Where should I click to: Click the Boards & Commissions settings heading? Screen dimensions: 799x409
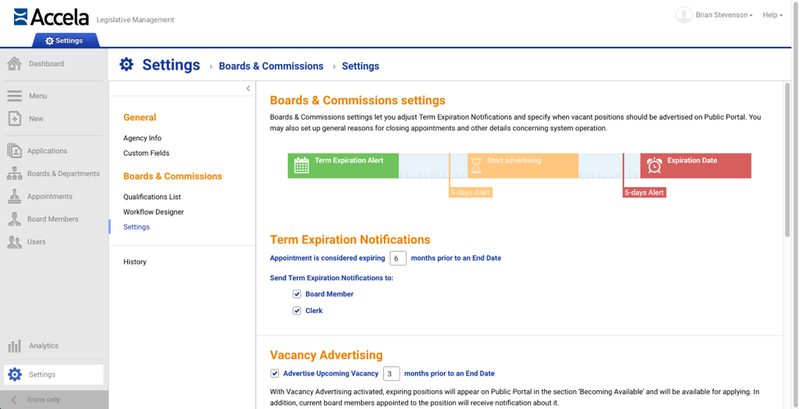(358, 100)
